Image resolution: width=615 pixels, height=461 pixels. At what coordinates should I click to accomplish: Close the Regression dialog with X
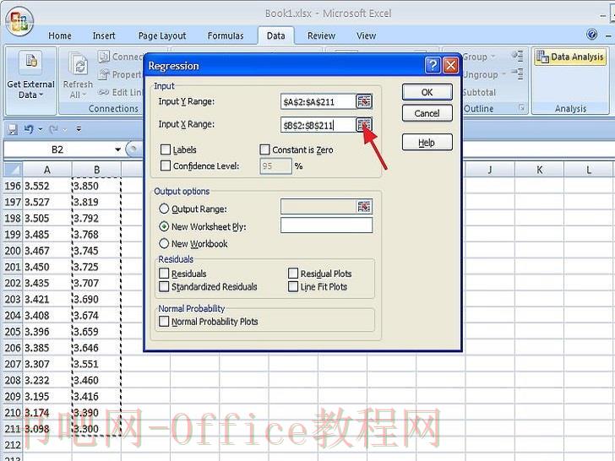pos(451,65)
